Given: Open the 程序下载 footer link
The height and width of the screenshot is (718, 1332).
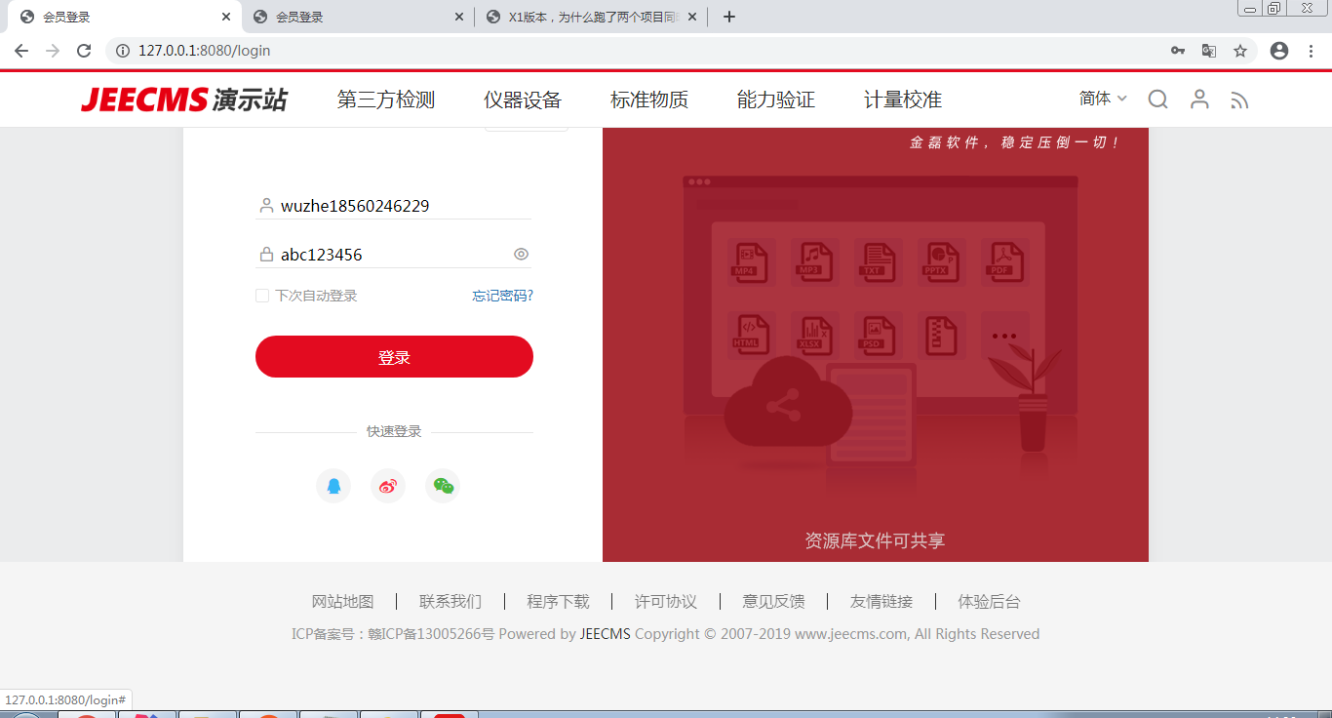Looking at the screenshot, I should point(558,602).
